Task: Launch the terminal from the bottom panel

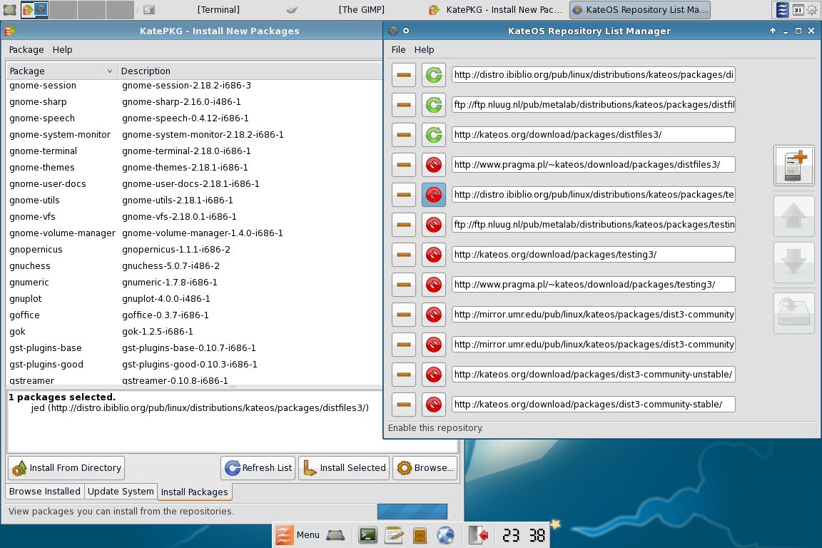Action: point(367,535)
